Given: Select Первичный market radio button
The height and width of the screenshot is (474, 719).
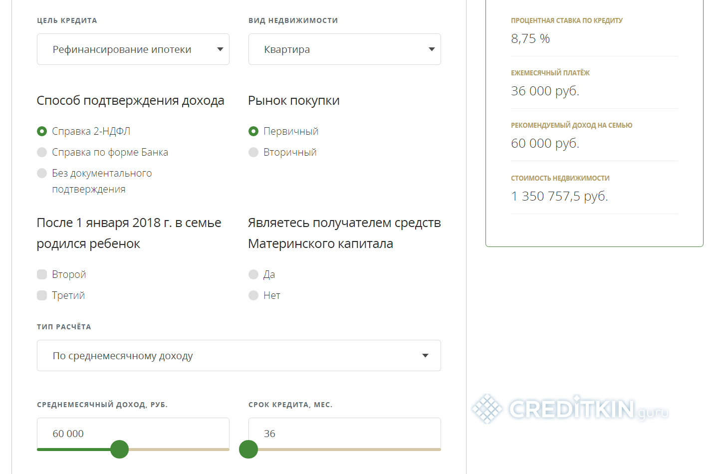Looking at the screenshot, I should click(253, 131).
